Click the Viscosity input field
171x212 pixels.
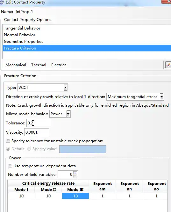37,132
